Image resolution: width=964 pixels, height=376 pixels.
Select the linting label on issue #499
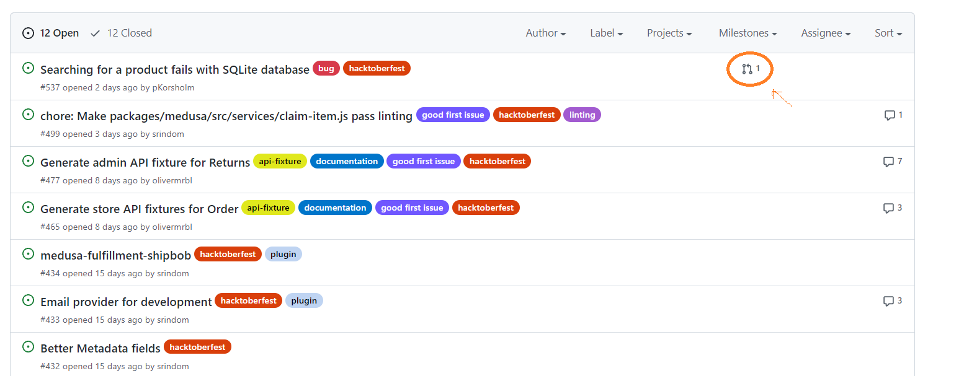pos(582,115)
